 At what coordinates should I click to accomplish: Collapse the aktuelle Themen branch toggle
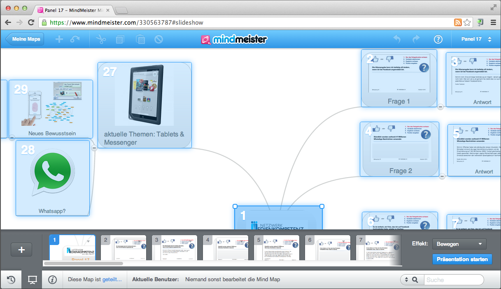tap(94, 148)
